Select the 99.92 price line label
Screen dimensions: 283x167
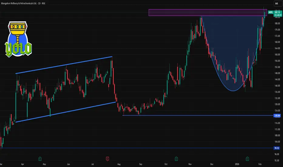coord(277,148)
